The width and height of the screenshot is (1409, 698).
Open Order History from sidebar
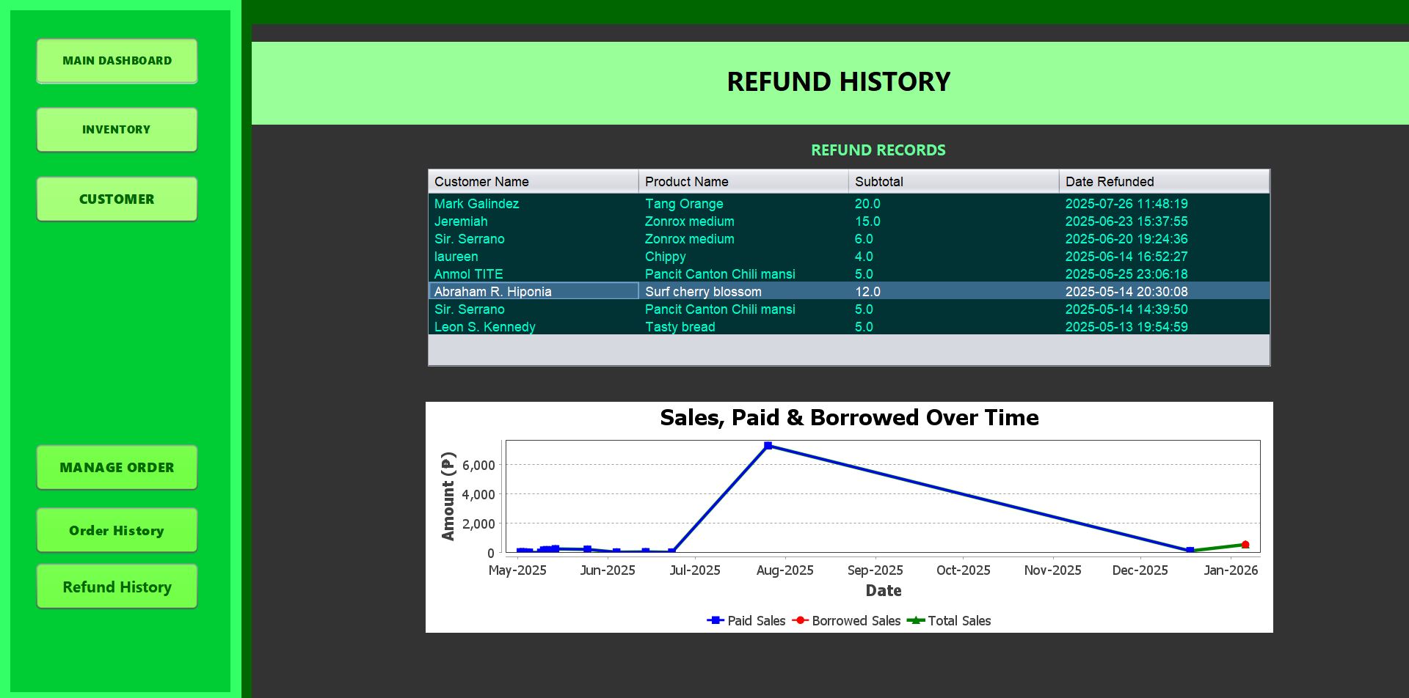point(117,530)
